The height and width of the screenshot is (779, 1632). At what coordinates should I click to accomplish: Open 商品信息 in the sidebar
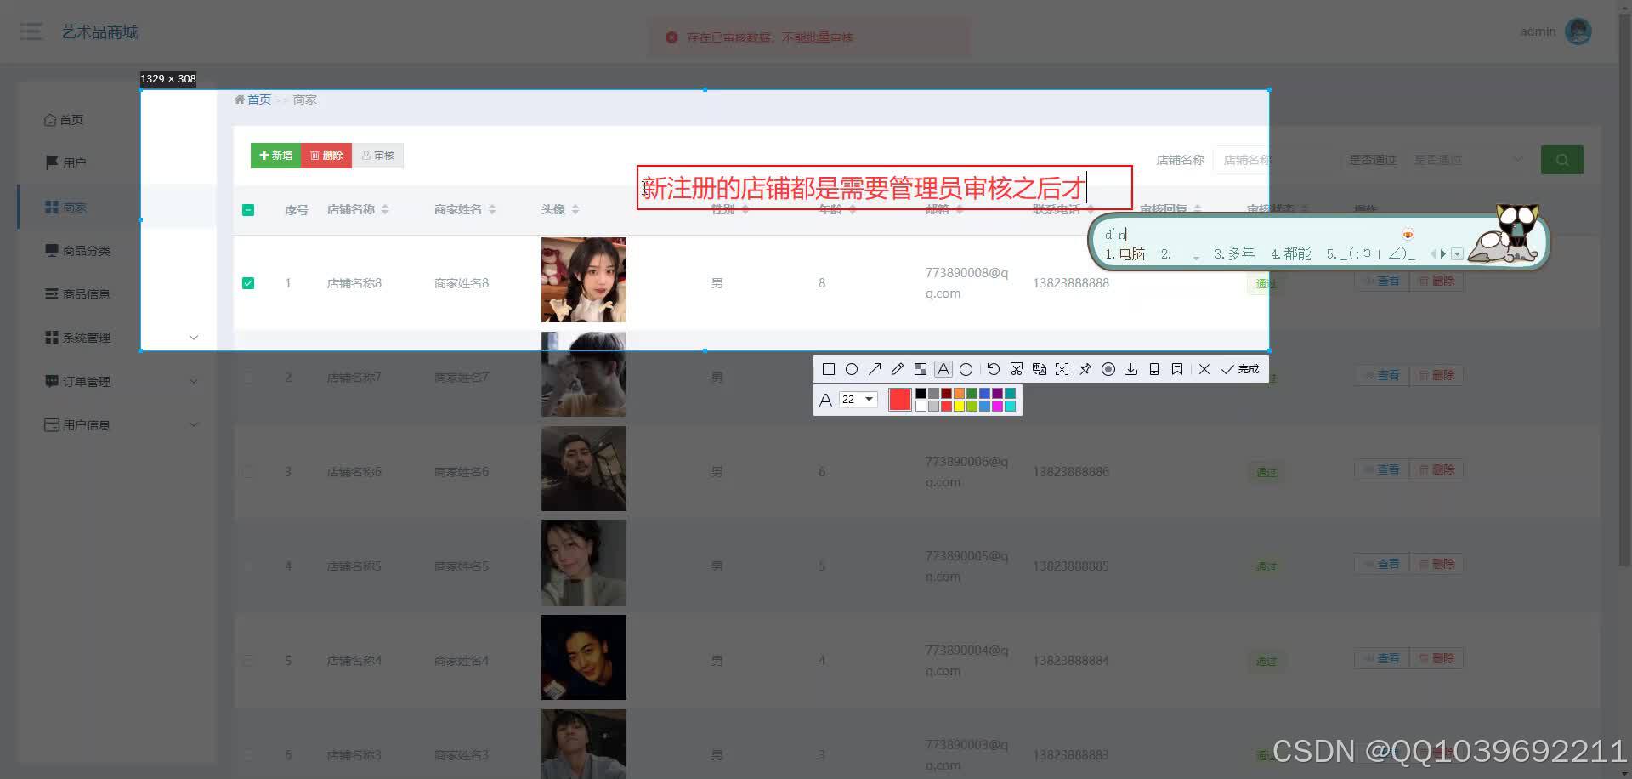coord(77,294)
